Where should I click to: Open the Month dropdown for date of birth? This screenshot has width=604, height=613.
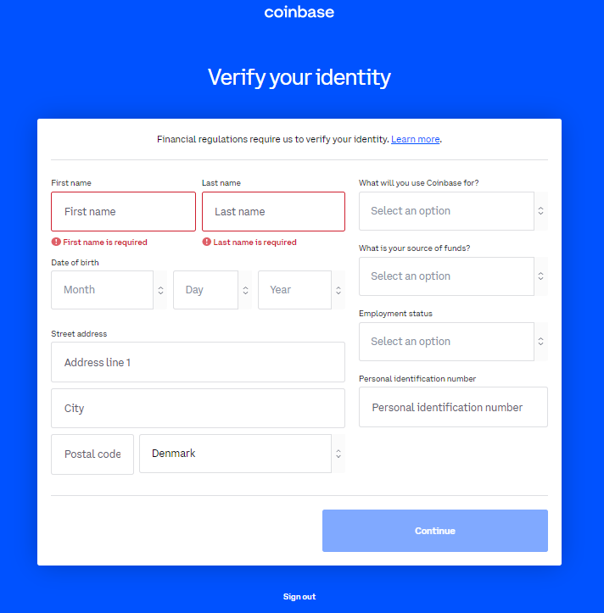coord(109,290)
